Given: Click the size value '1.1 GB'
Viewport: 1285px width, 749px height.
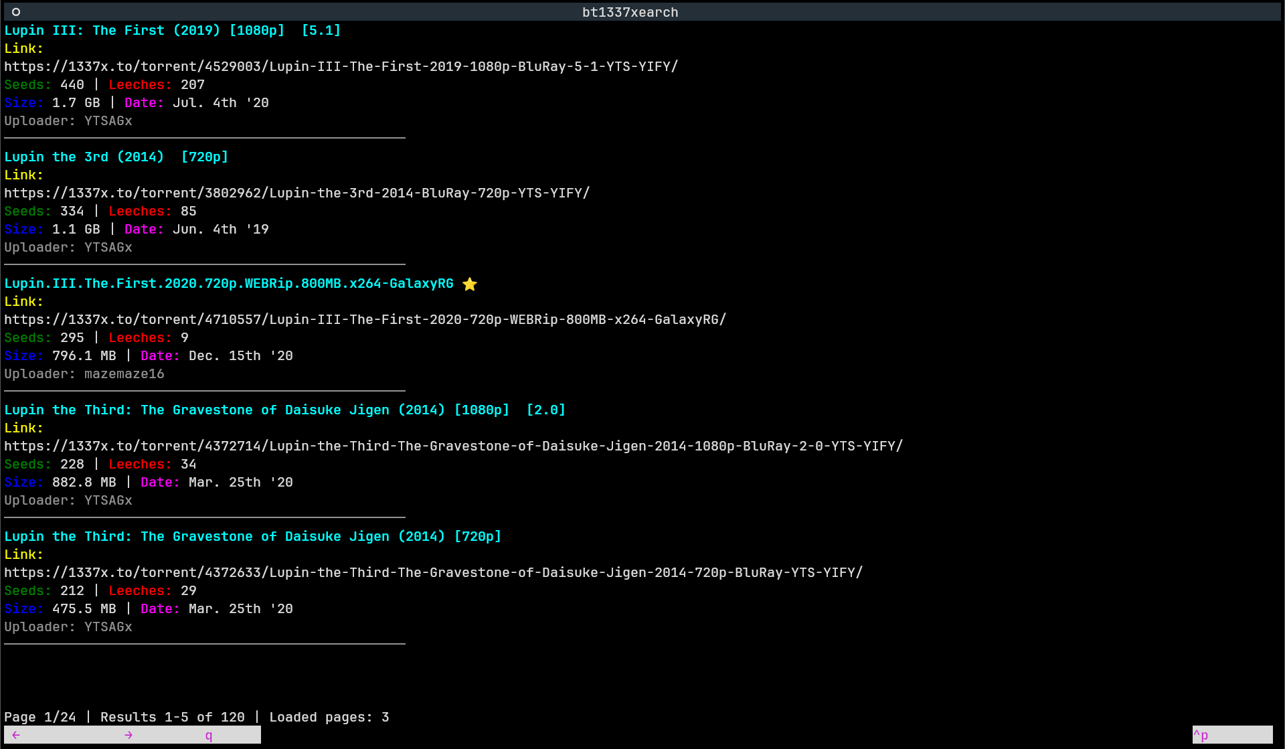Looking at the screenshot, I should (76, 229).
